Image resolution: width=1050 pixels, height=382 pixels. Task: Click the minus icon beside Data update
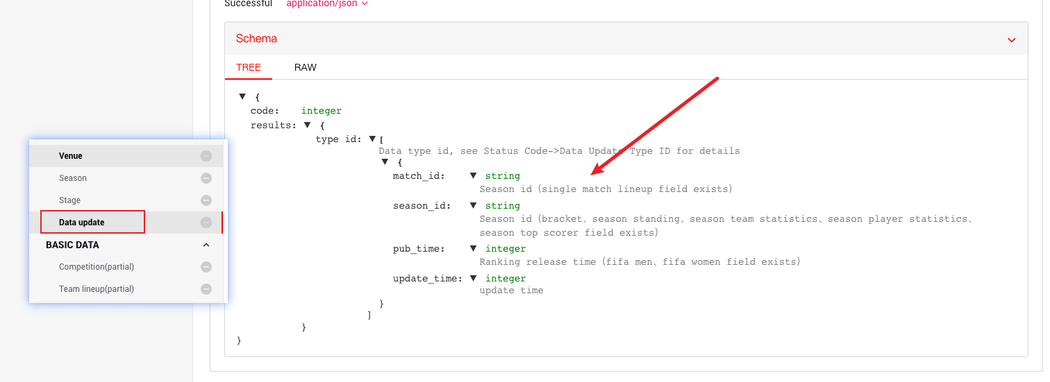click(206, 223)
